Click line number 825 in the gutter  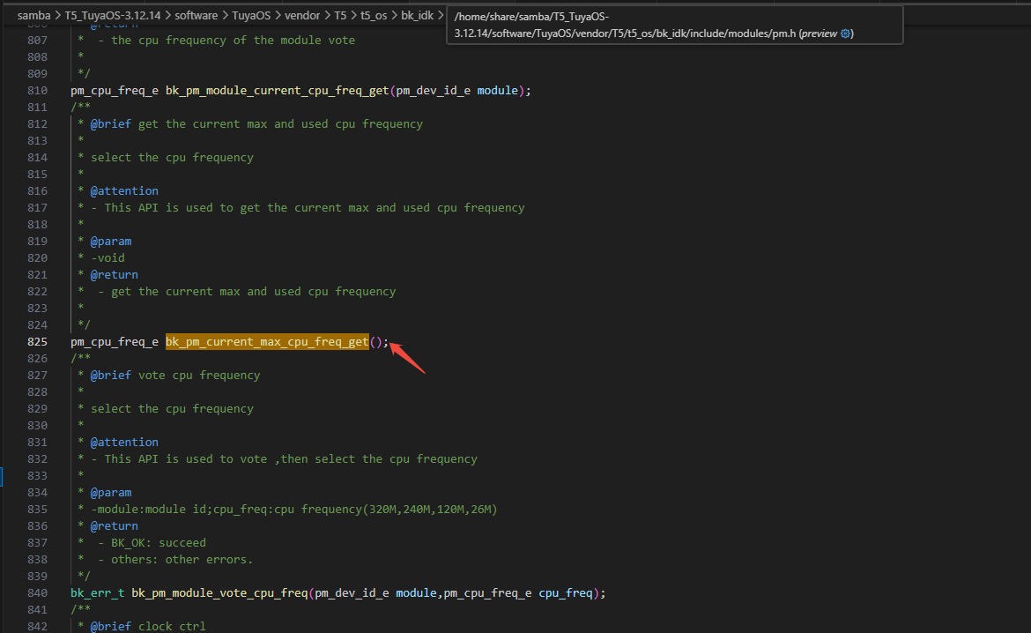click(38, 342)
